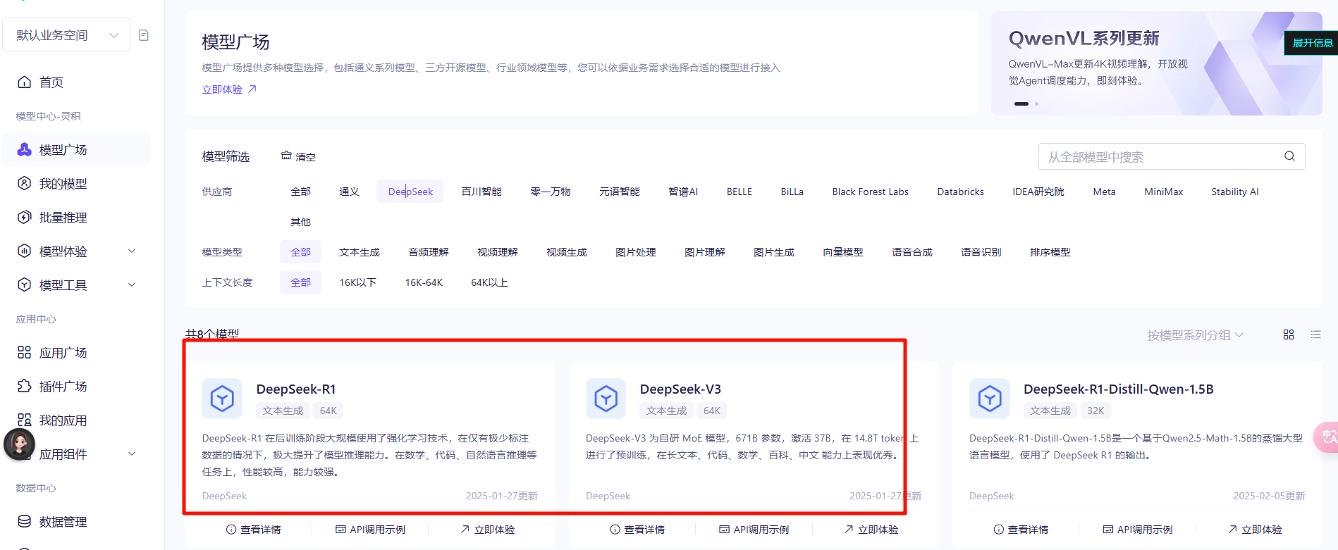Click the DeepSeek-V3 model logo icon
Viewport: 1338px width, 550px height.
pyautogui.click(x=606, y=399)
